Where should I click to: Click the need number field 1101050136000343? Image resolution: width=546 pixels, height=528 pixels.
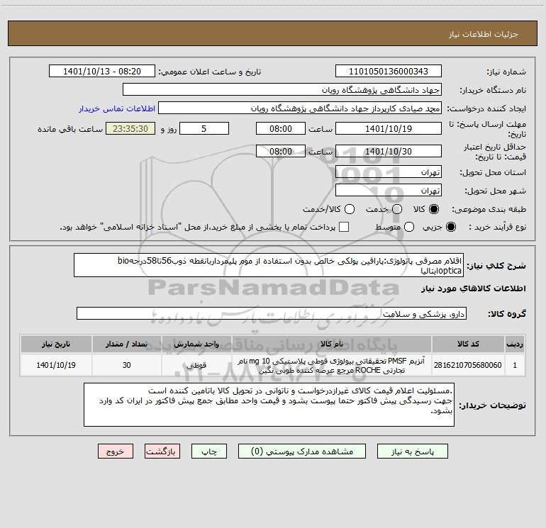389,72
